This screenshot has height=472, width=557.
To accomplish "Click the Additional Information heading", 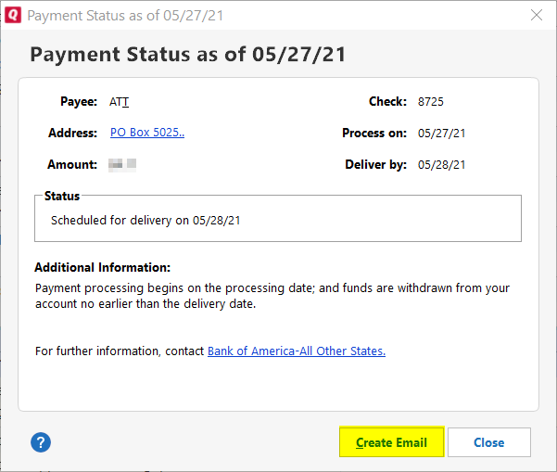I will pos(102,267).
